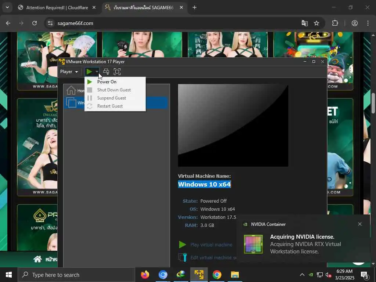Click the green play power button in toolbar
Screen dimensions: 376x282
89,72
